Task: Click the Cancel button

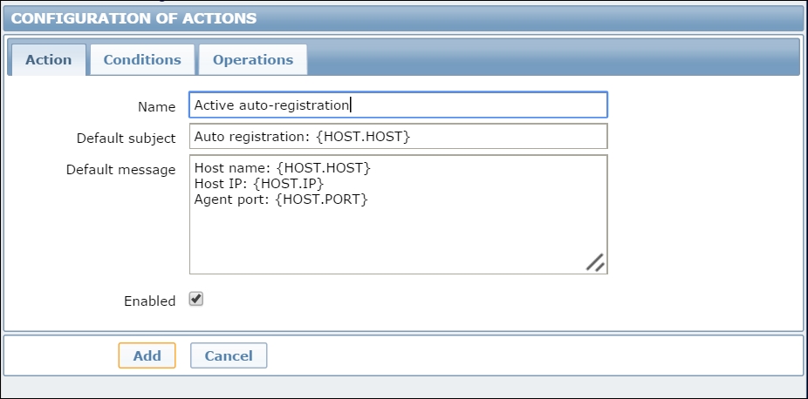Action: 229,355
